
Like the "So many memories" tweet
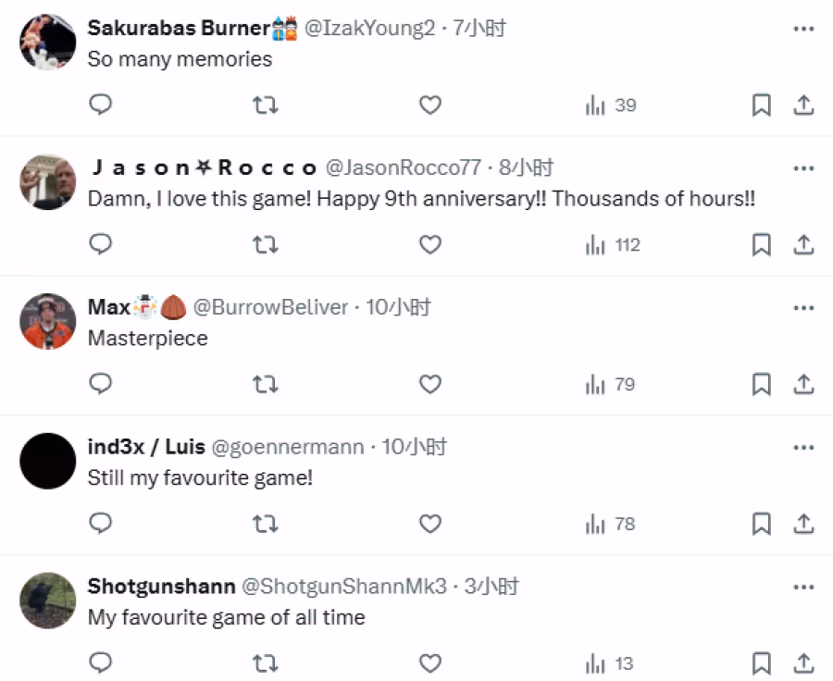(430, 105)
